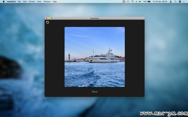The height and width of the screenshot is (117, 188).
Task: Click the date and time display
Action: [160, 1]
